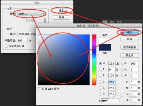
Task: Click the Lab a value field
Action: pos(134,69)
